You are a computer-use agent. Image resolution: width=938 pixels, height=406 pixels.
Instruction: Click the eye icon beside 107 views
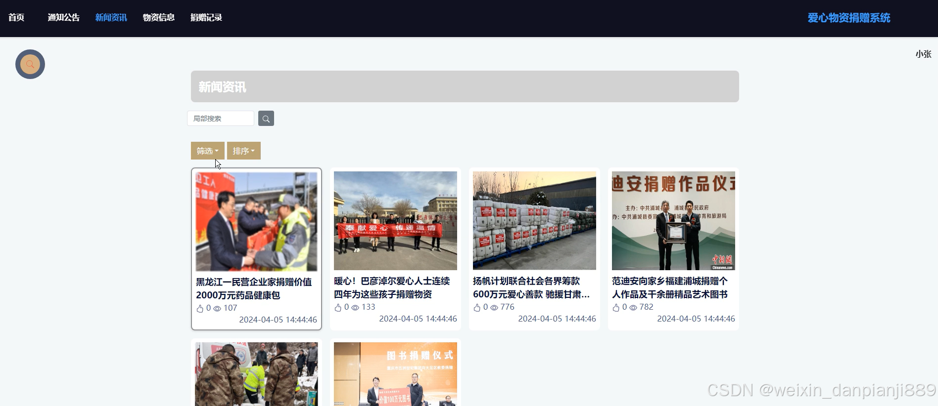(x=217, y=309)
